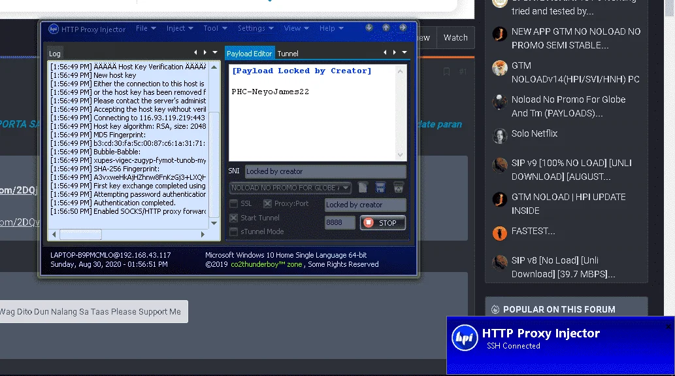Click the post number #1 link
The height and width of the screenshot is (376, 675).
(463, 71)
